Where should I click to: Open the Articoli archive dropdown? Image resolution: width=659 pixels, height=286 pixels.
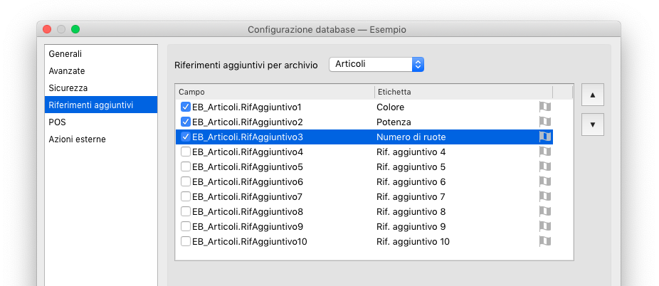[376, 64]
